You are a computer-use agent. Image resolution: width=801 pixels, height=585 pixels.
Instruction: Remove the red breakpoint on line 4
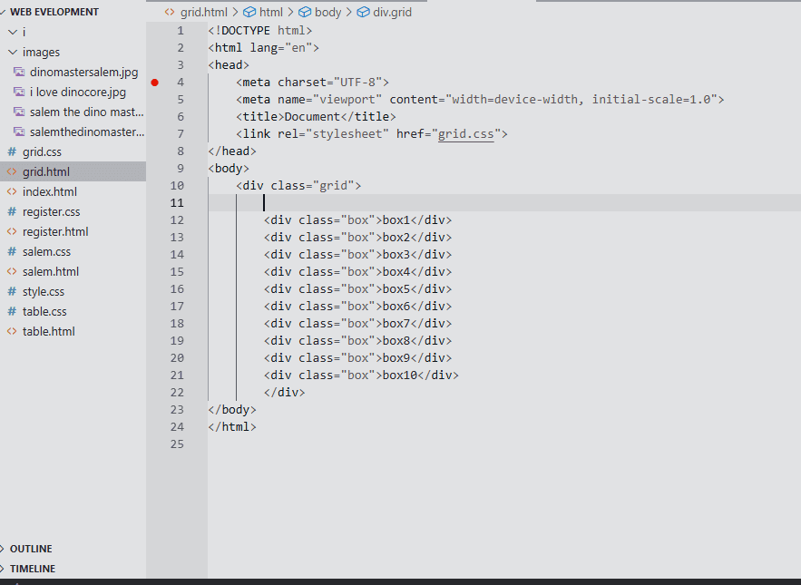tap(155, 83)
